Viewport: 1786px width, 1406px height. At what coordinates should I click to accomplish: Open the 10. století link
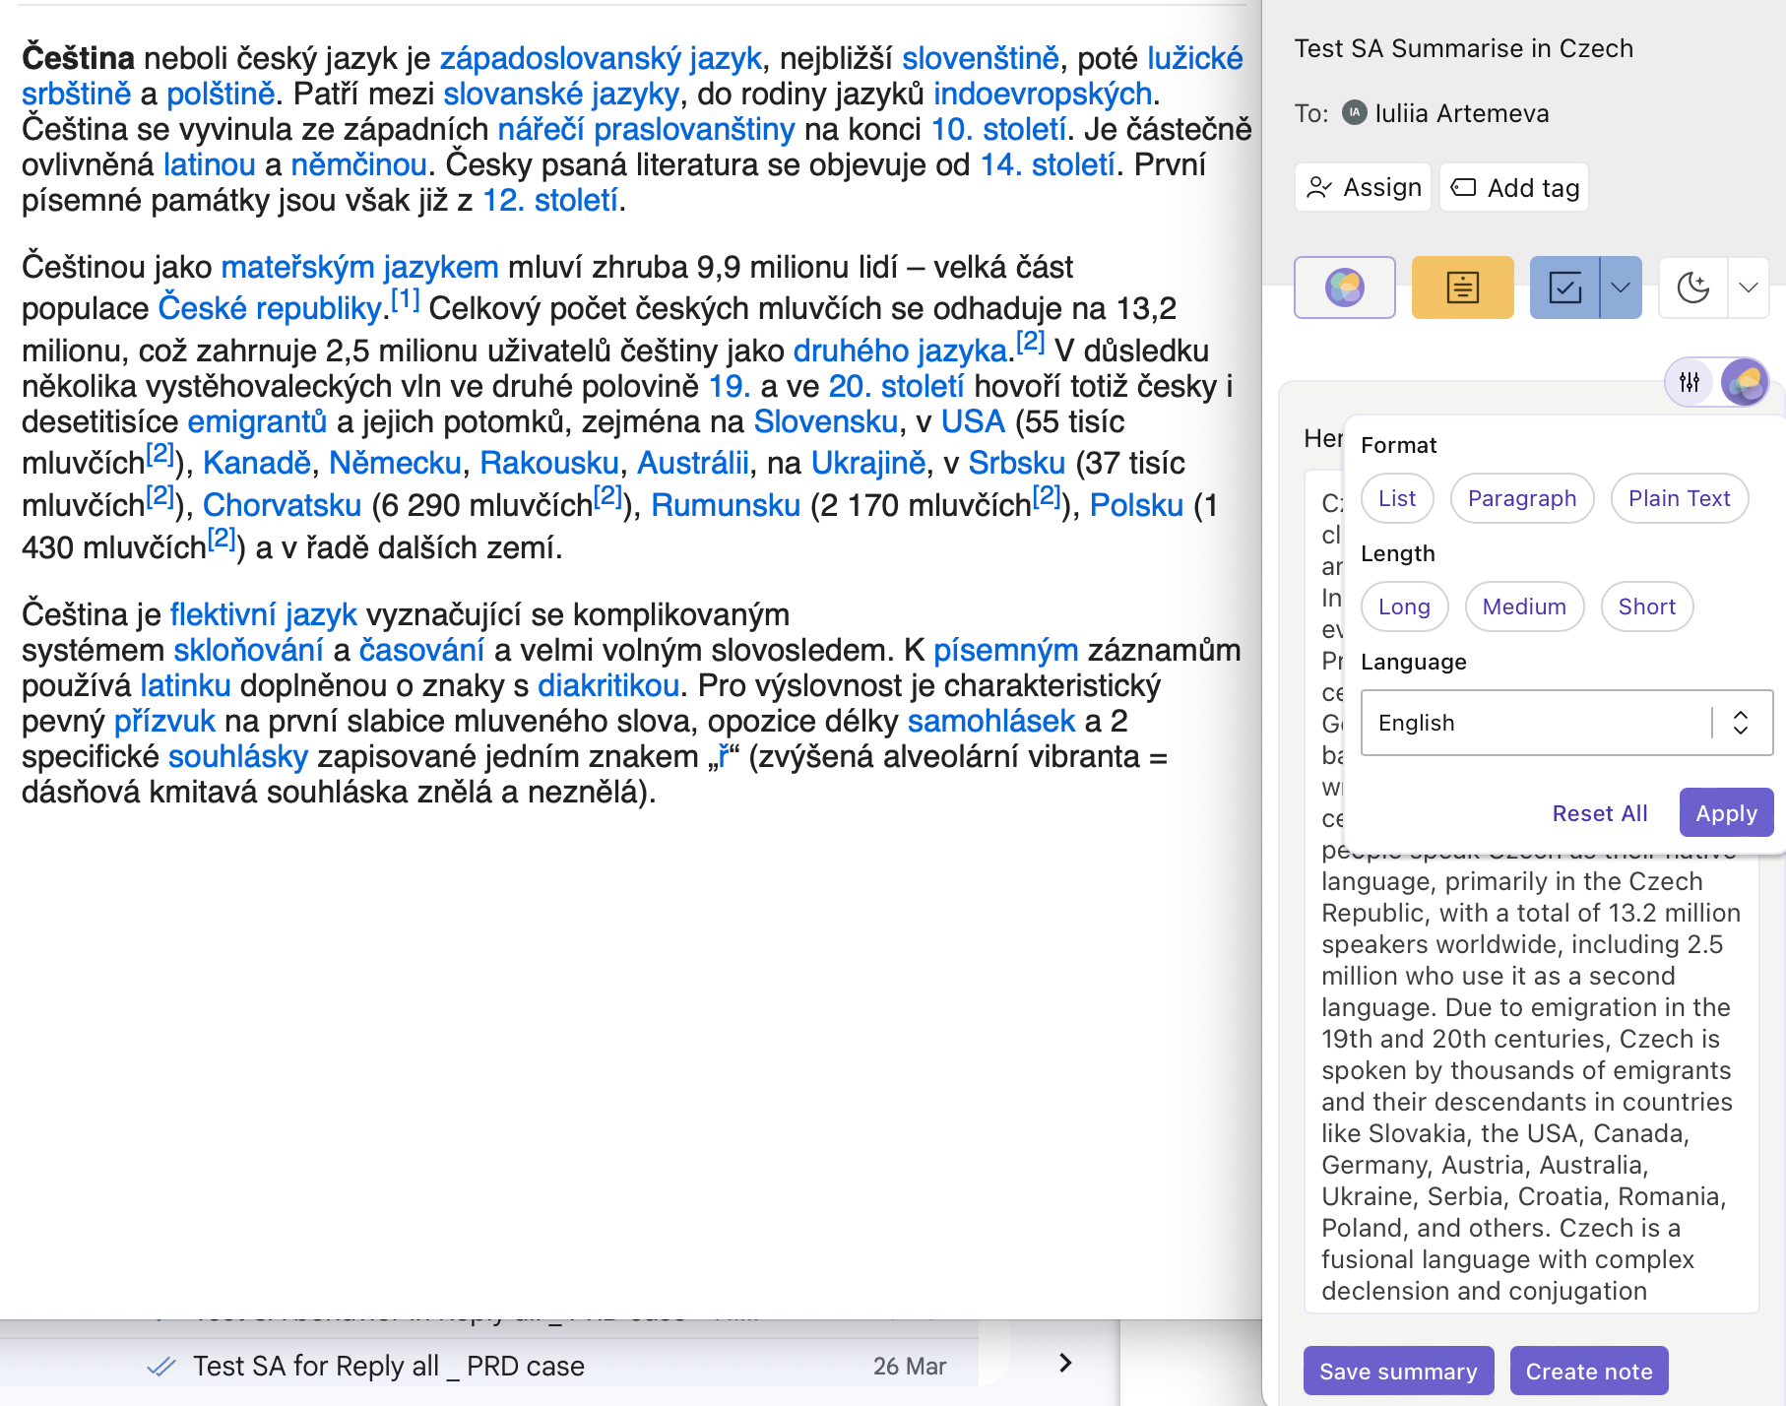coord(998,129)
